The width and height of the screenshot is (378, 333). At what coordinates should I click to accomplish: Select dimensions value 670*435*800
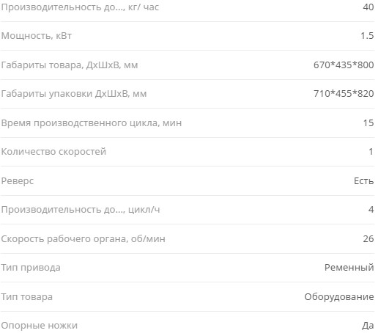pyautogui.click(x=344, y=65)
